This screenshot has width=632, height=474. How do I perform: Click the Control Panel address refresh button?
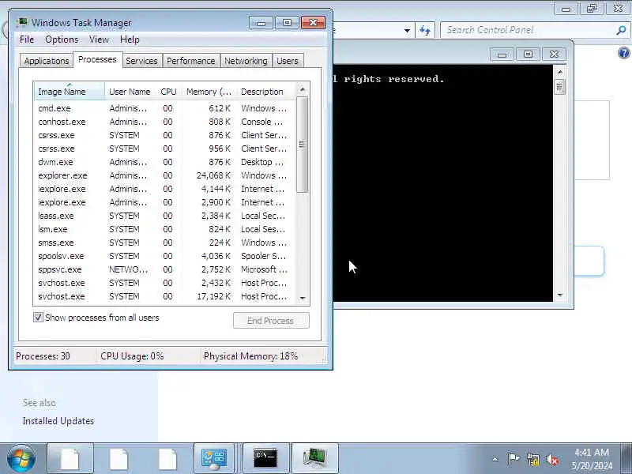(425, 30)
